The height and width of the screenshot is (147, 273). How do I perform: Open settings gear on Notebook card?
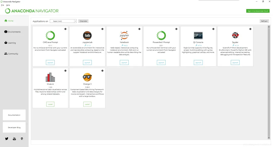(140, 29)
